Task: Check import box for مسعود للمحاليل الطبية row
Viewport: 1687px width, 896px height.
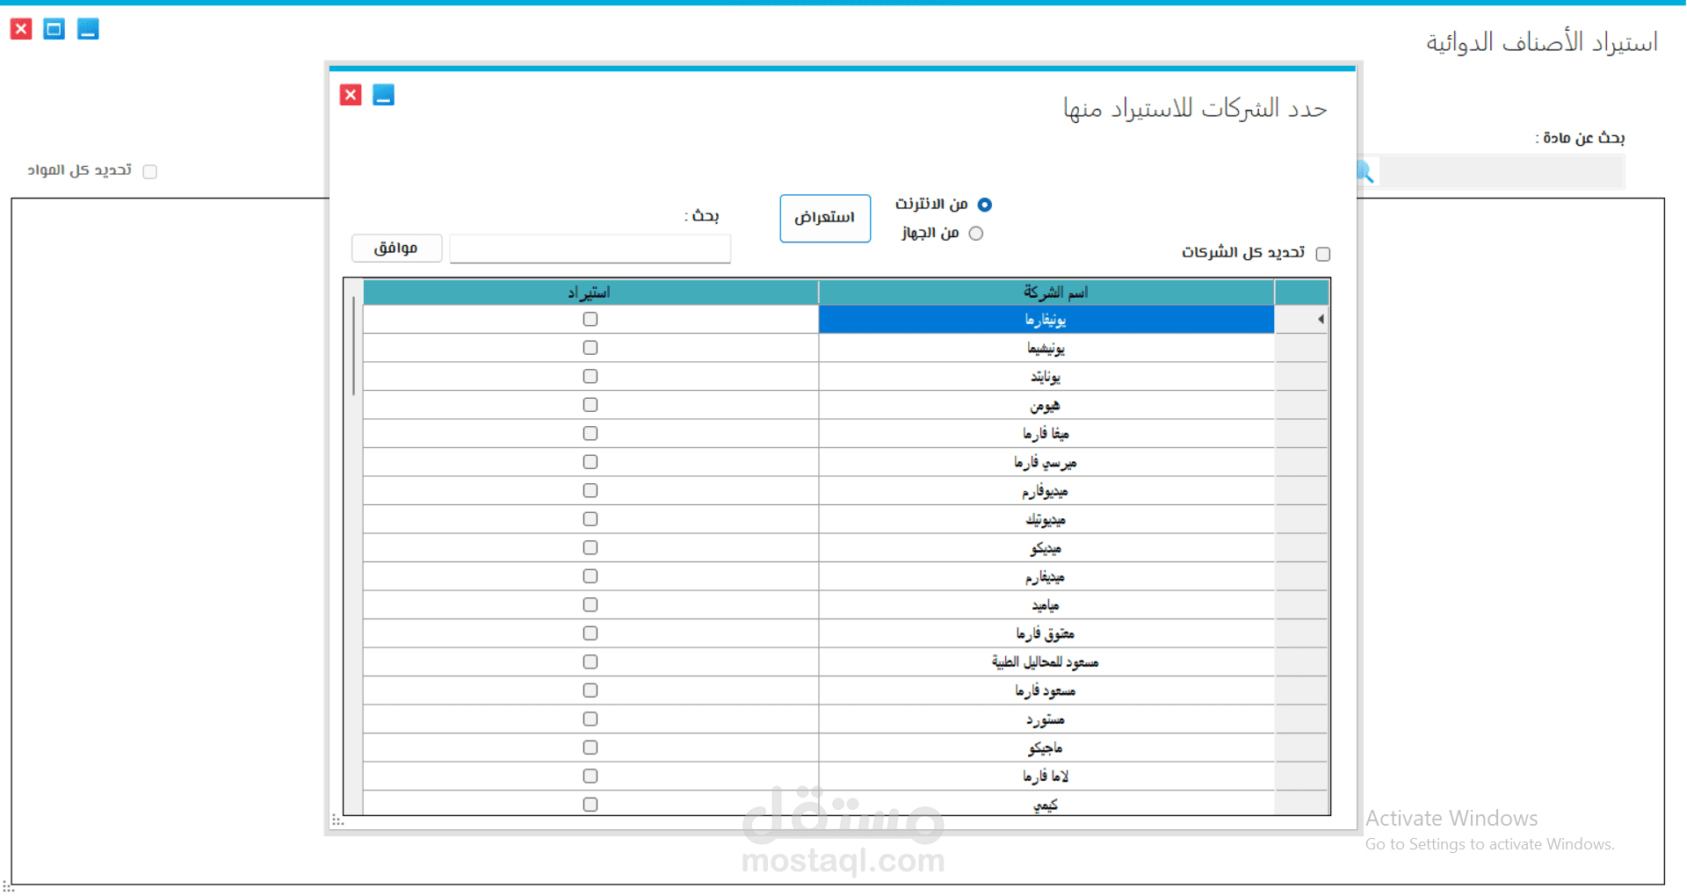Action: coord(590,661)
